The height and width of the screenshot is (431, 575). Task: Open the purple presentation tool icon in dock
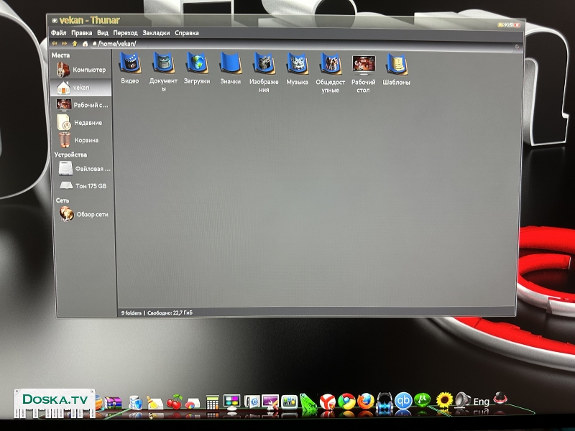270,402
